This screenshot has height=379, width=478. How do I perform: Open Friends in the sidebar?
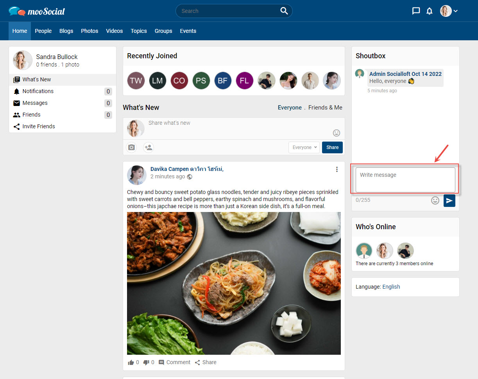(x=63, y=115)
